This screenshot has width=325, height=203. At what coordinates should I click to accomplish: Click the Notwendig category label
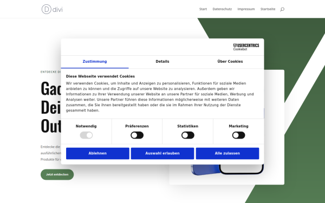86,126
